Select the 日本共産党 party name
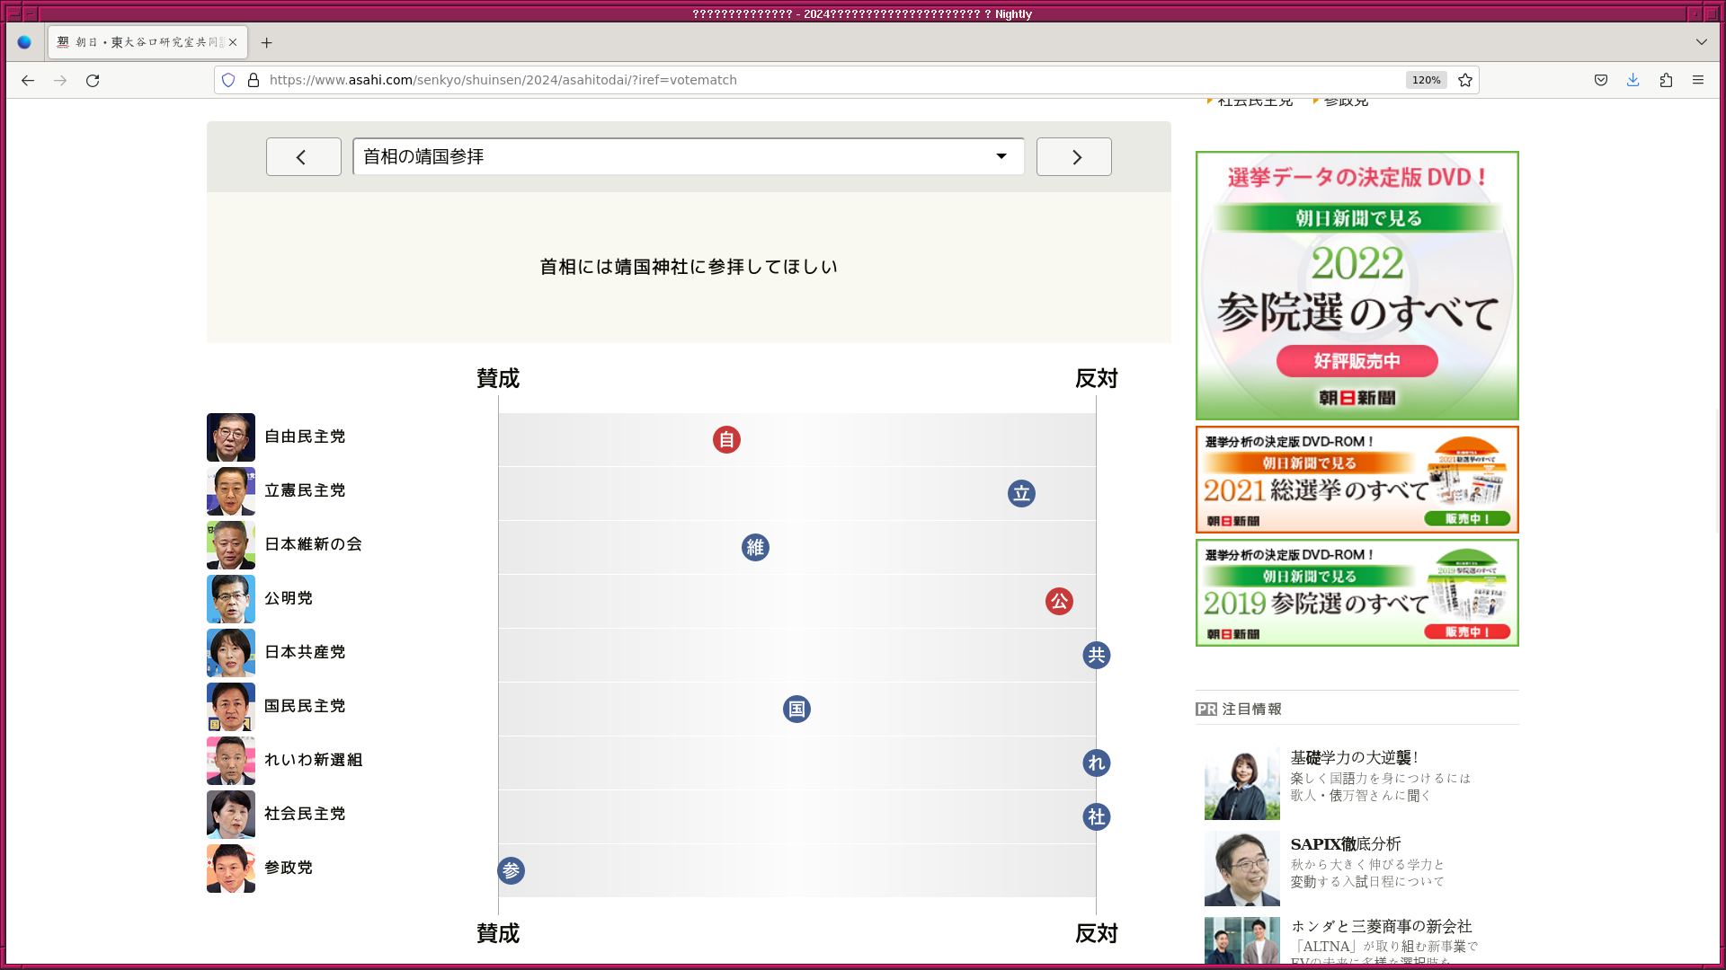Viewport: 1726px width, 970px height. [x=305, y=652]
